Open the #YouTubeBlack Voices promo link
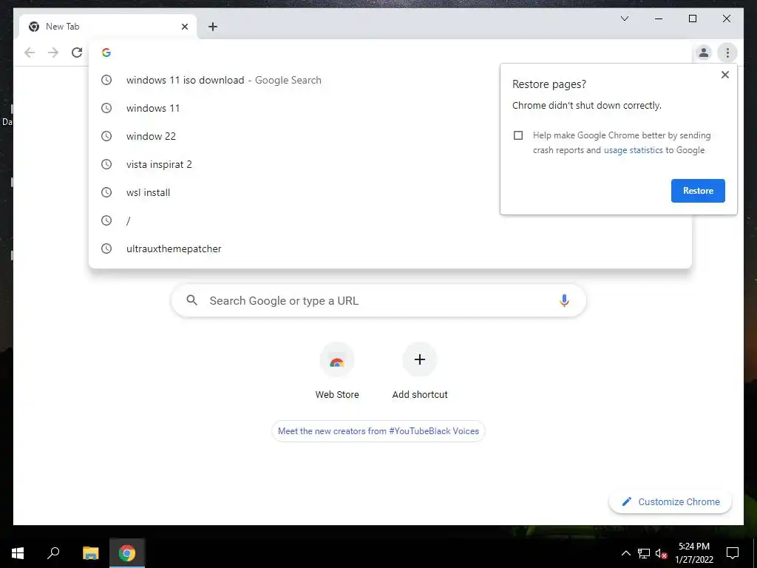 (x=378, y=431)
